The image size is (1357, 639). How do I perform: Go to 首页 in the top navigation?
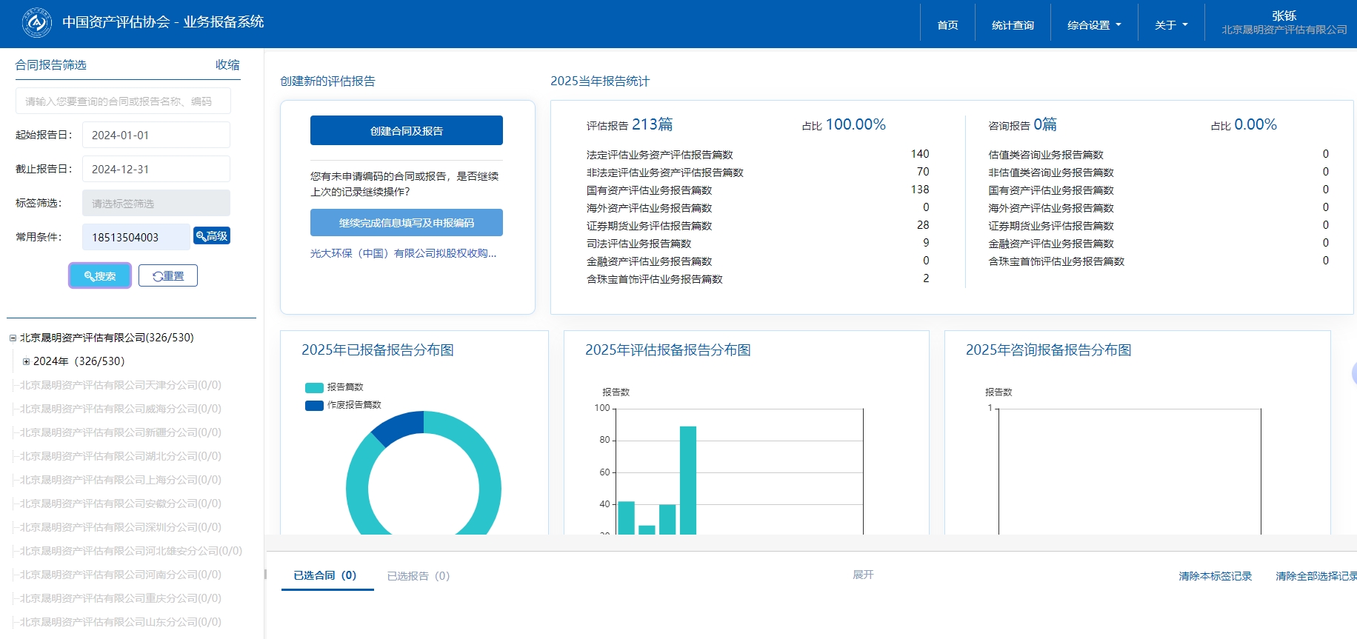point(947,25)
